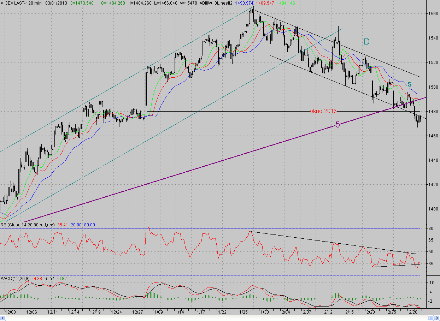Click the green letter D annotation
440x321 pixels.
coord(366,42)
